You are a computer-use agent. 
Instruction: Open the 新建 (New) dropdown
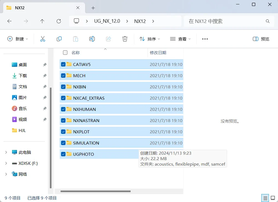[x=18, y=39]
